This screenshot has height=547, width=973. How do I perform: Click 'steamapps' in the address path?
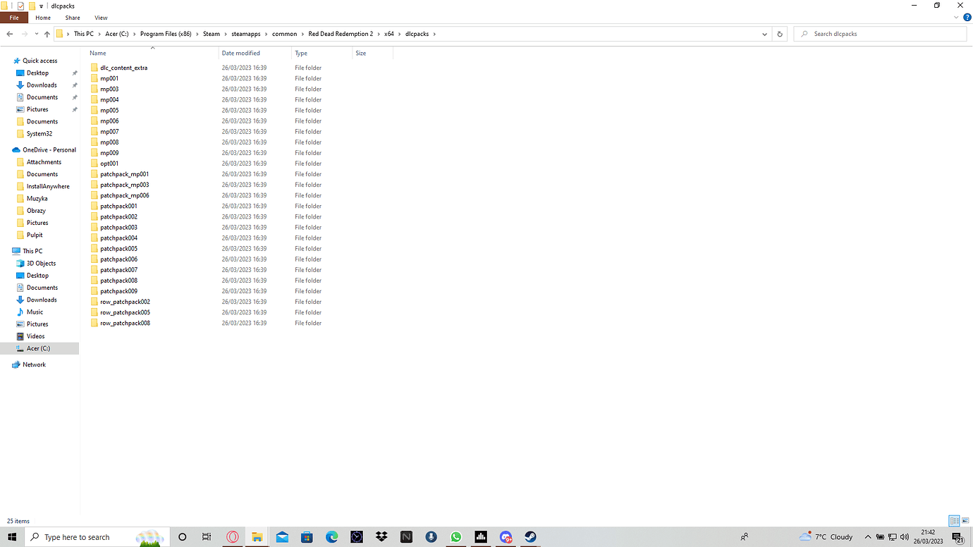click(x=246, y=34)
